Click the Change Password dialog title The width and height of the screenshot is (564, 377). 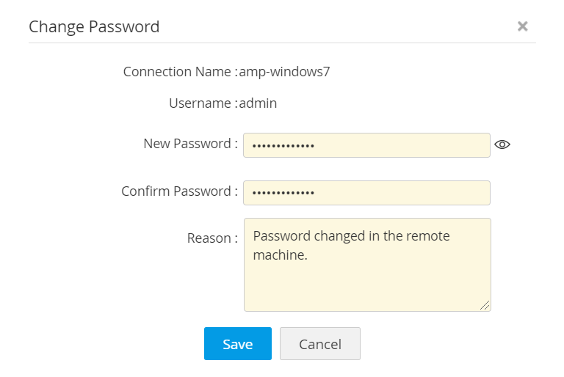94,27
